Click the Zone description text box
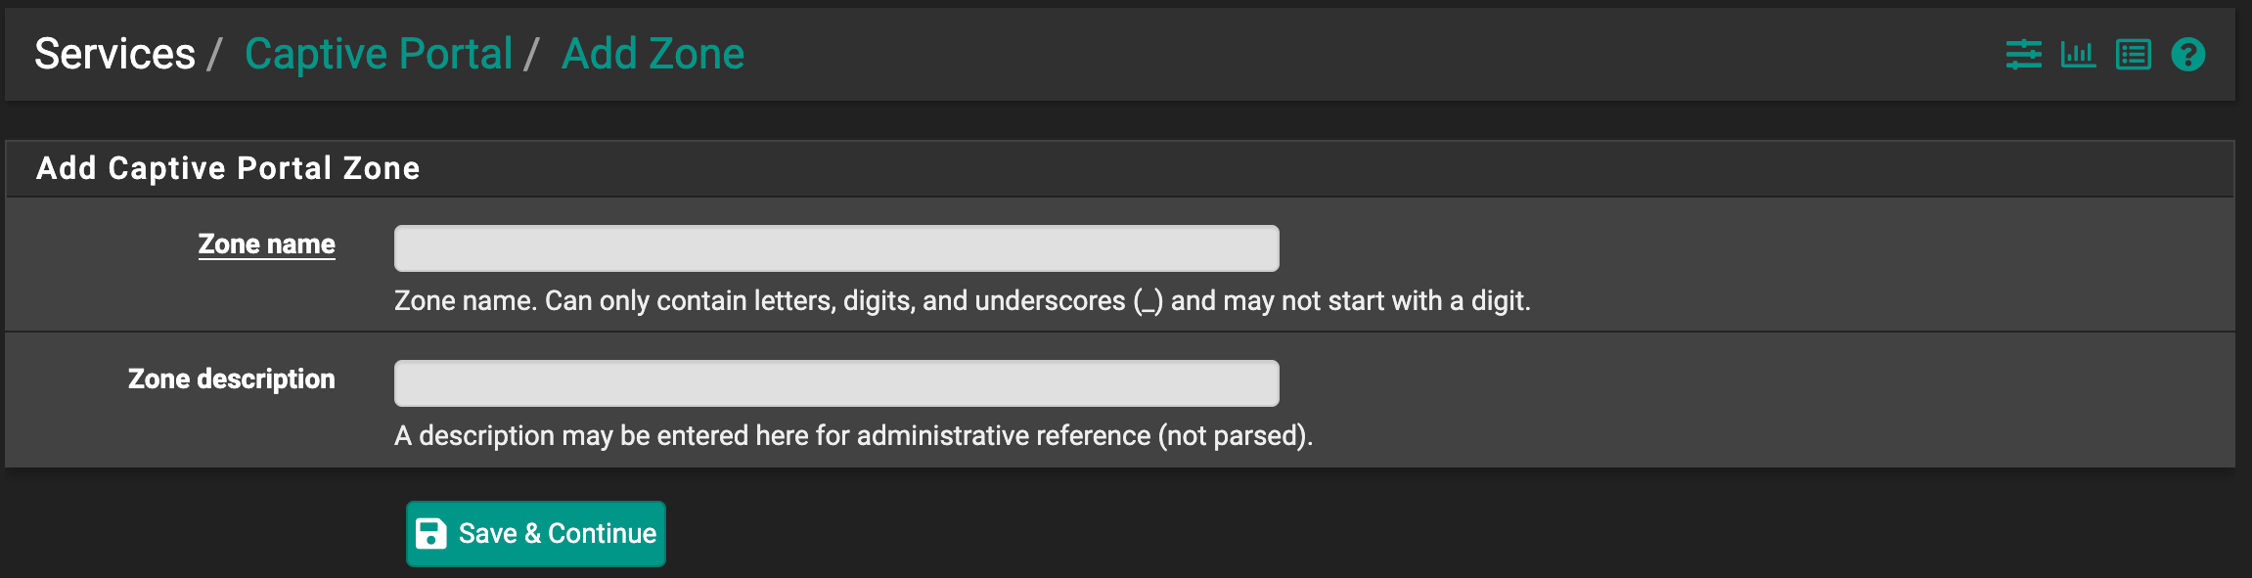Screen dimensions: 2252x578 835,382
